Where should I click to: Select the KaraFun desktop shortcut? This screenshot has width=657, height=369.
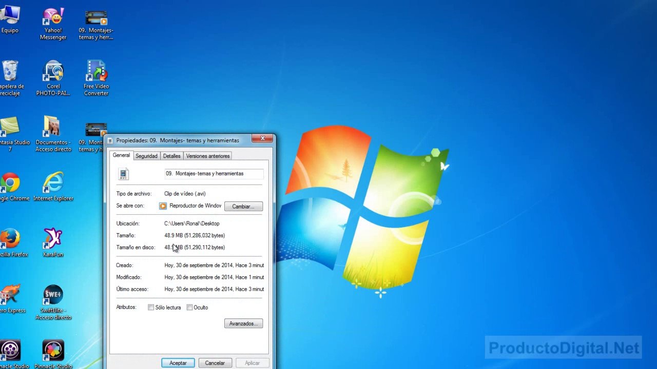[x=53, y=243]
